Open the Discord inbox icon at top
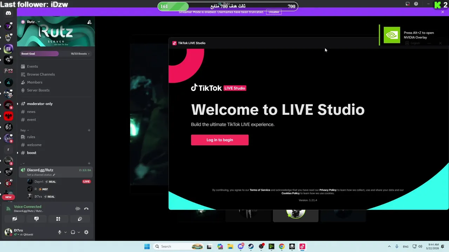449x252 pixels. [x=408, y=4]
